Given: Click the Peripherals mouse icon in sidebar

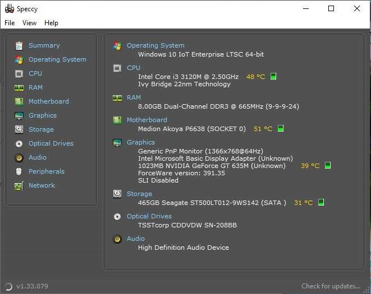Looking at the screenshot, I should pos(19,171).
